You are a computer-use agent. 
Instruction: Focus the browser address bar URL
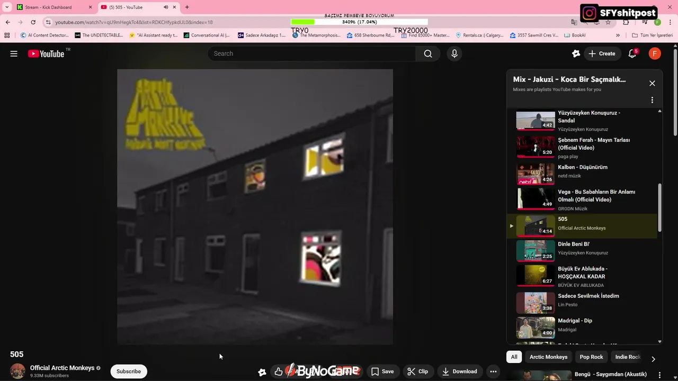click(134, 22)
